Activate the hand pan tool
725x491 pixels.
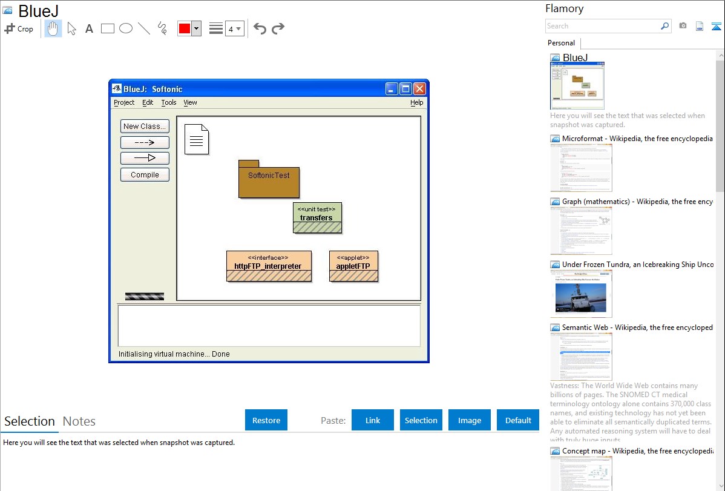[x=53, y=28]
